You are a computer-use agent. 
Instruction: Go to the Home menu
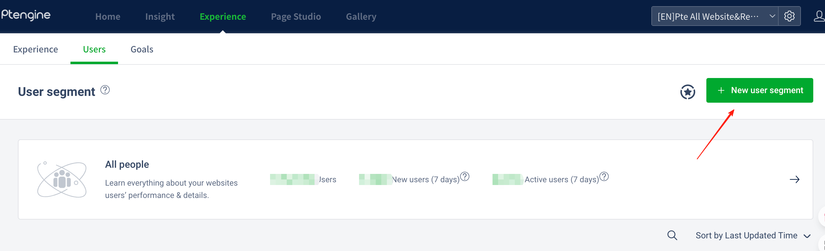click(108, 16)
